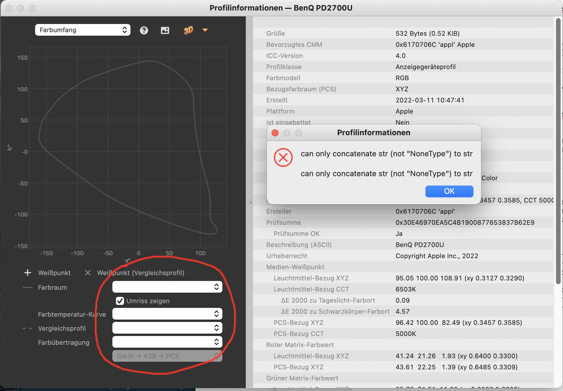Disable the Umriss zeigen checkbox

click(x=120, y=301)
